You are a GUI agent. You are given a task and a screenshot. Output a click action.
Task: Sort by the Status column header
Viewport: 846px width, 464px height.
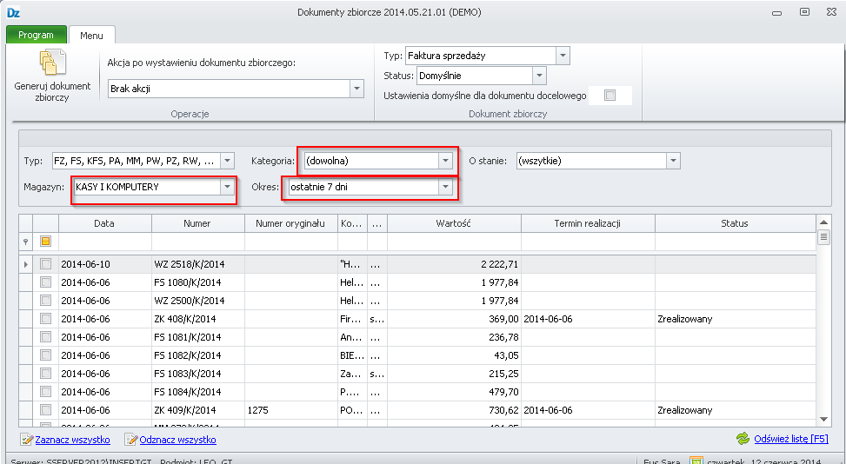735,223
